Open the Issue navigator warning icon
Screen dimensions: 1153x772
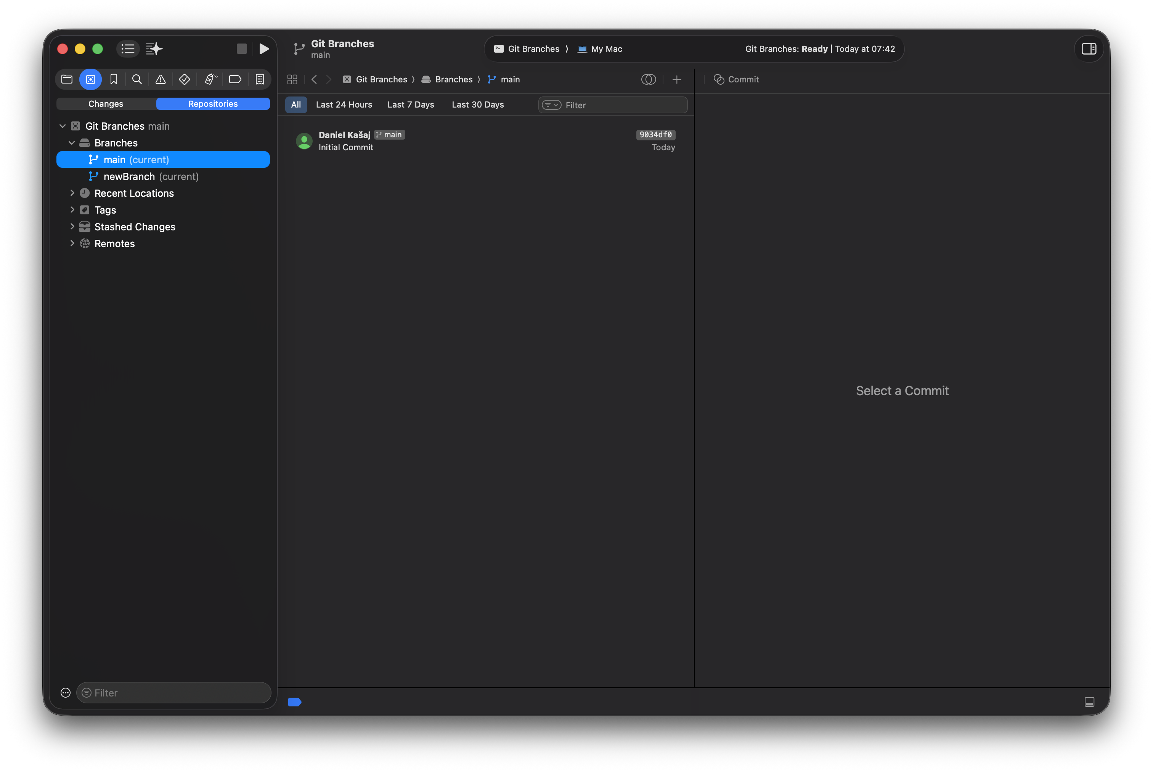click(x=161, y=79)
